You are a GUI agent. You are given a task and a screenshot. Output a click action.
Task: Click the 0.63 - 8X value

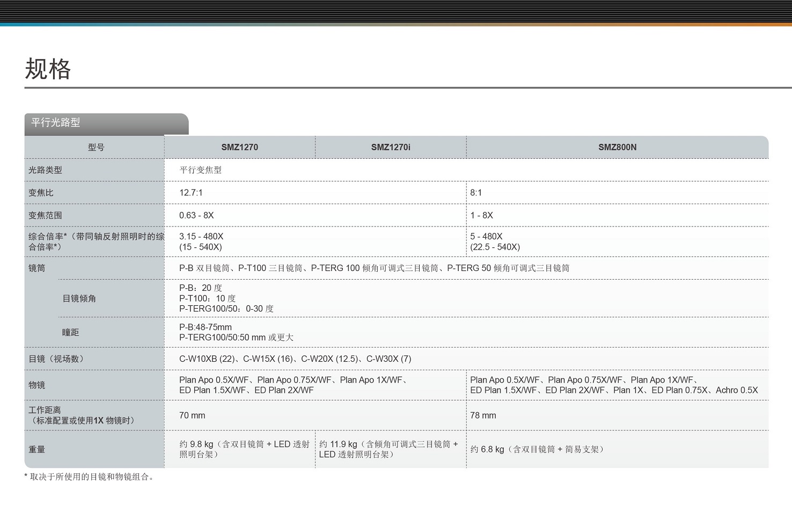(196, 215)
